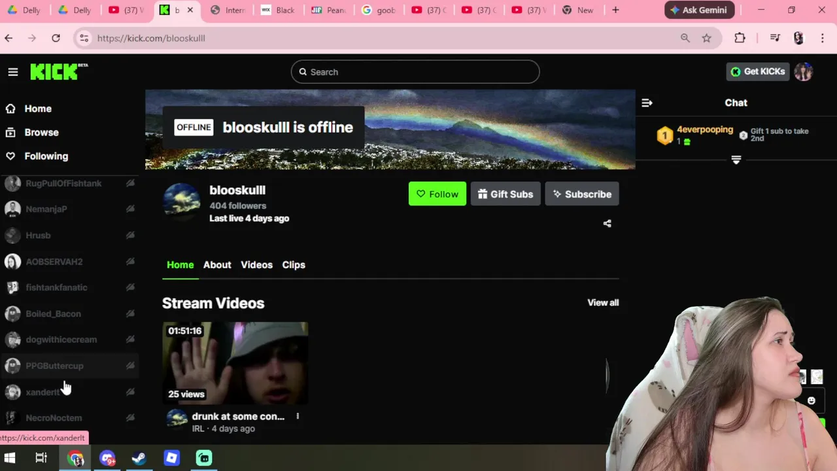Share the blooskulll channel via share icon

pyautogui.click(x=607, y=224)
